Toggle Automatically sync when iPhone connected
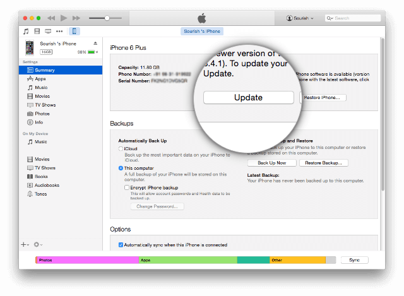The height and width of the screenshot is (296, 404). 121,245
